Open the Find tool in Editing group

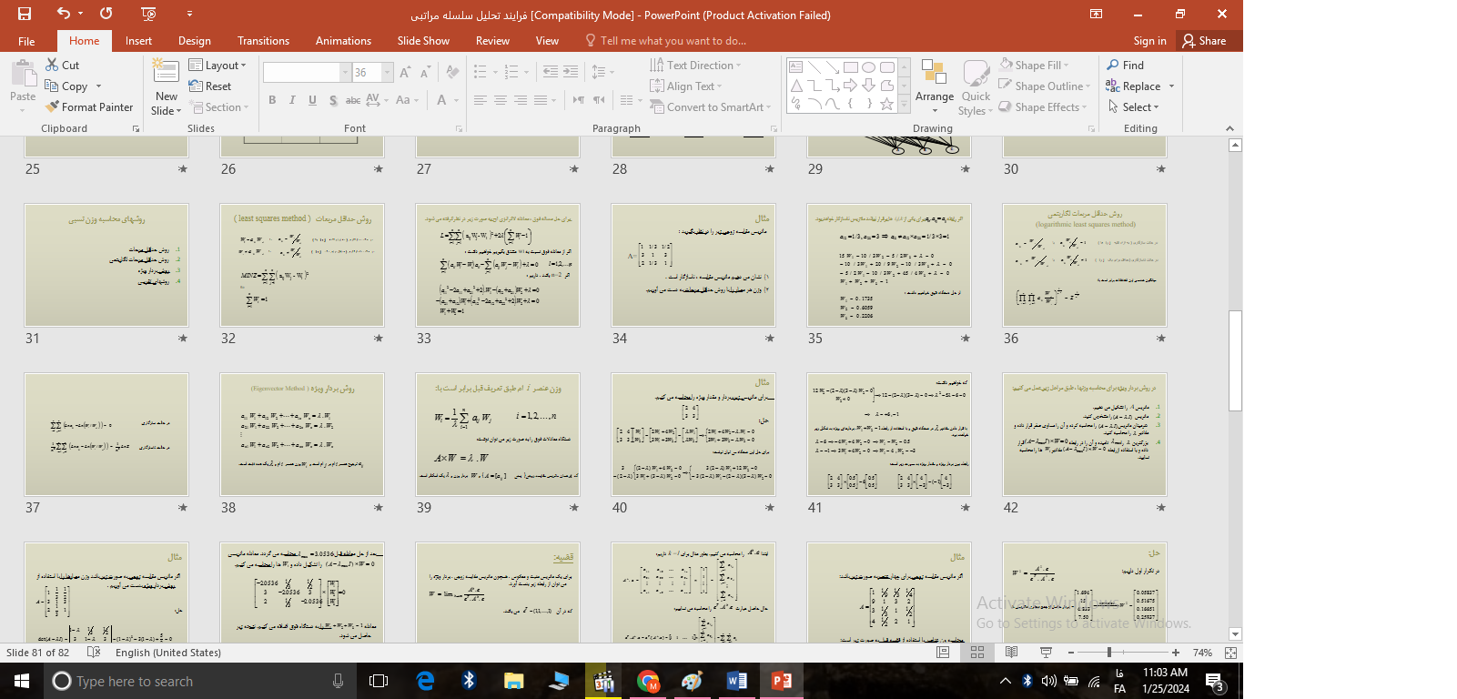[1125, 66]
